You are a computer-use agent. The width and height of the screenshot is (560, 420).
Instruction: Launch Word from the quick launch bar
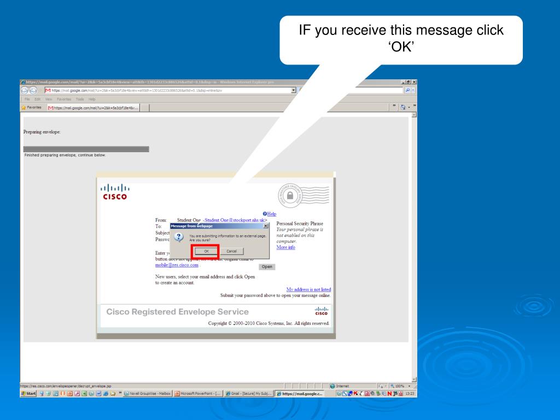tap(98, 394)
